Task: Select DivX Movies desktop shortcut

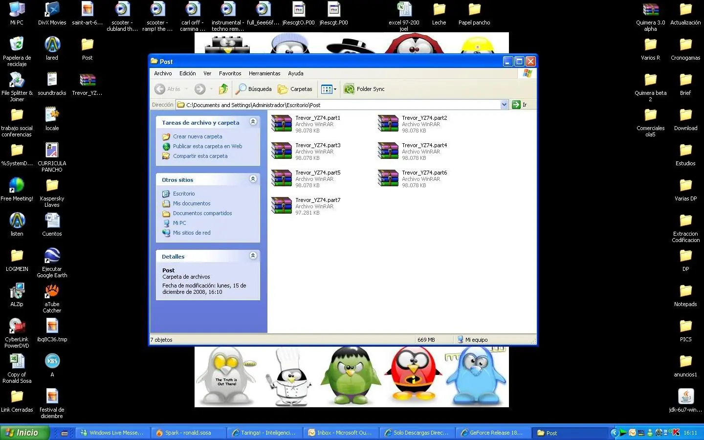Action: coord(52,14)
